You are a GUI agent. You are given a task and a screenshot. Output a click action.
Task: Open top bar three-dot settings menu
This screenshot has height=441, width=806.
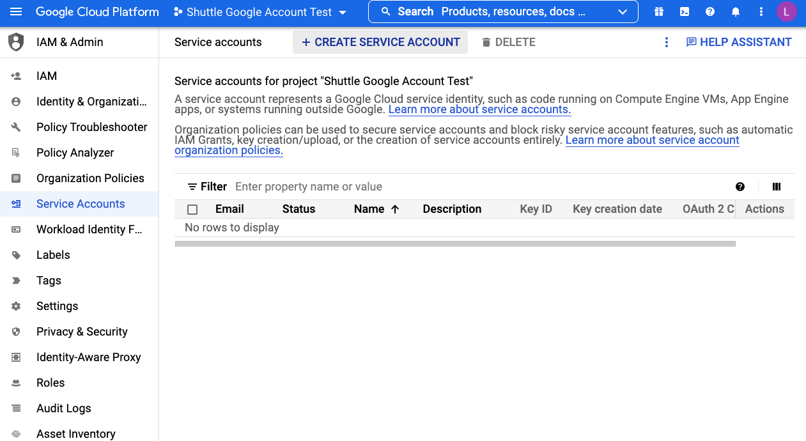tap(761, 12)
